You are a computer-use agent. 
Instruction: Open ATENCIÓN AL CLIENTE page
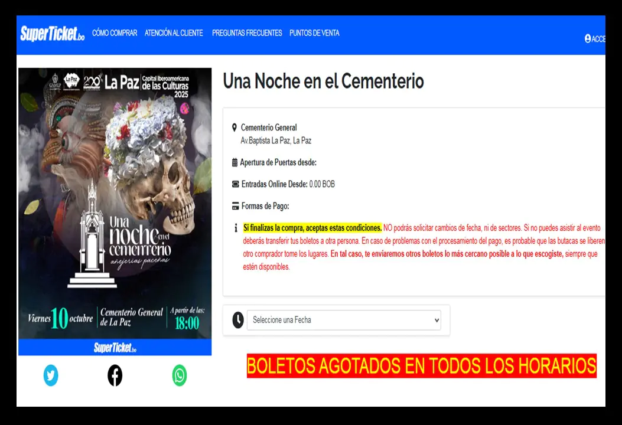174,33
